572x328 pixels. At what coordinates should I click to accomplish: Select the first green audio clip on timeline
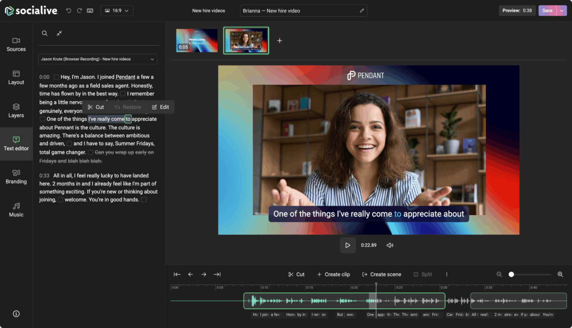[x=344, y=301]
